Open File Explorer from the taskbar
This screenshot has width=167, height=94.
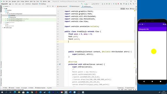pos(19,92)
